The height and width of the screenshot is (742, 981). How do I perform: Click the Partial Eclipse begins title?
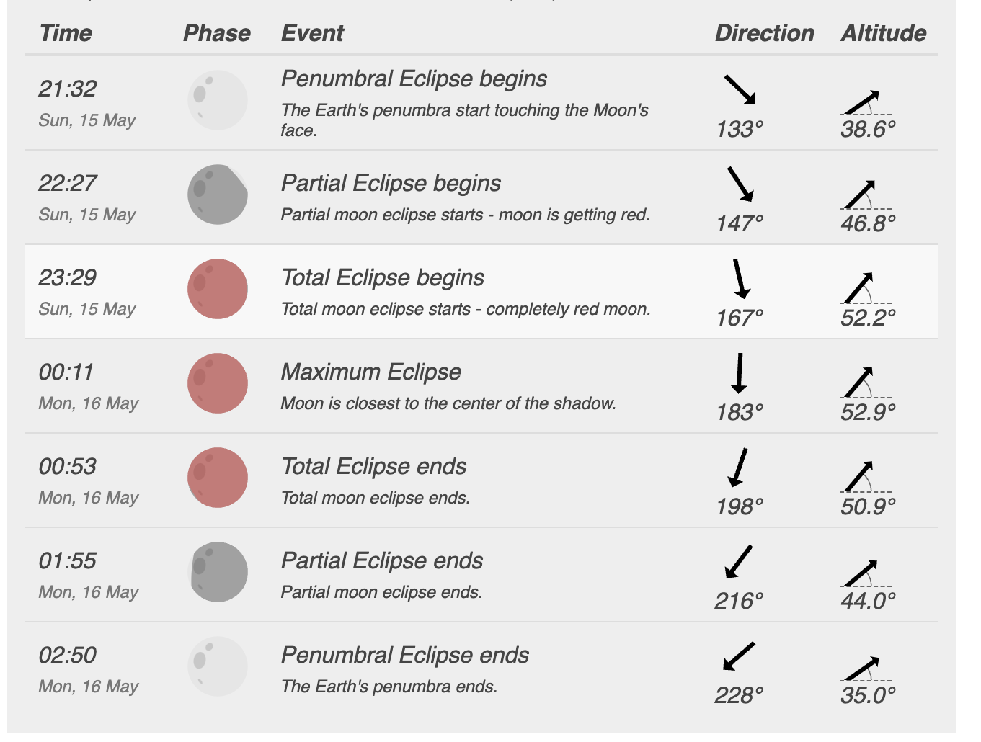tap(391, 183)
